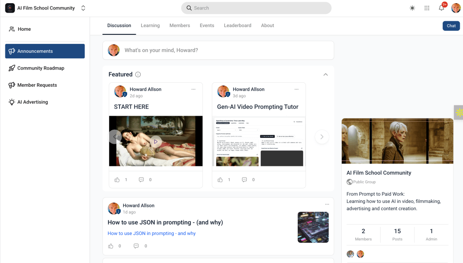Click the Featured info icon

pyautogui.click(x=138, y=75)
